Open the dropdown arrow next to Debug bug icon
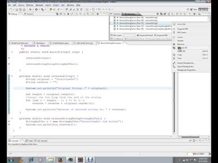Screen dimensions: 218x163 (x=33, y=10)
